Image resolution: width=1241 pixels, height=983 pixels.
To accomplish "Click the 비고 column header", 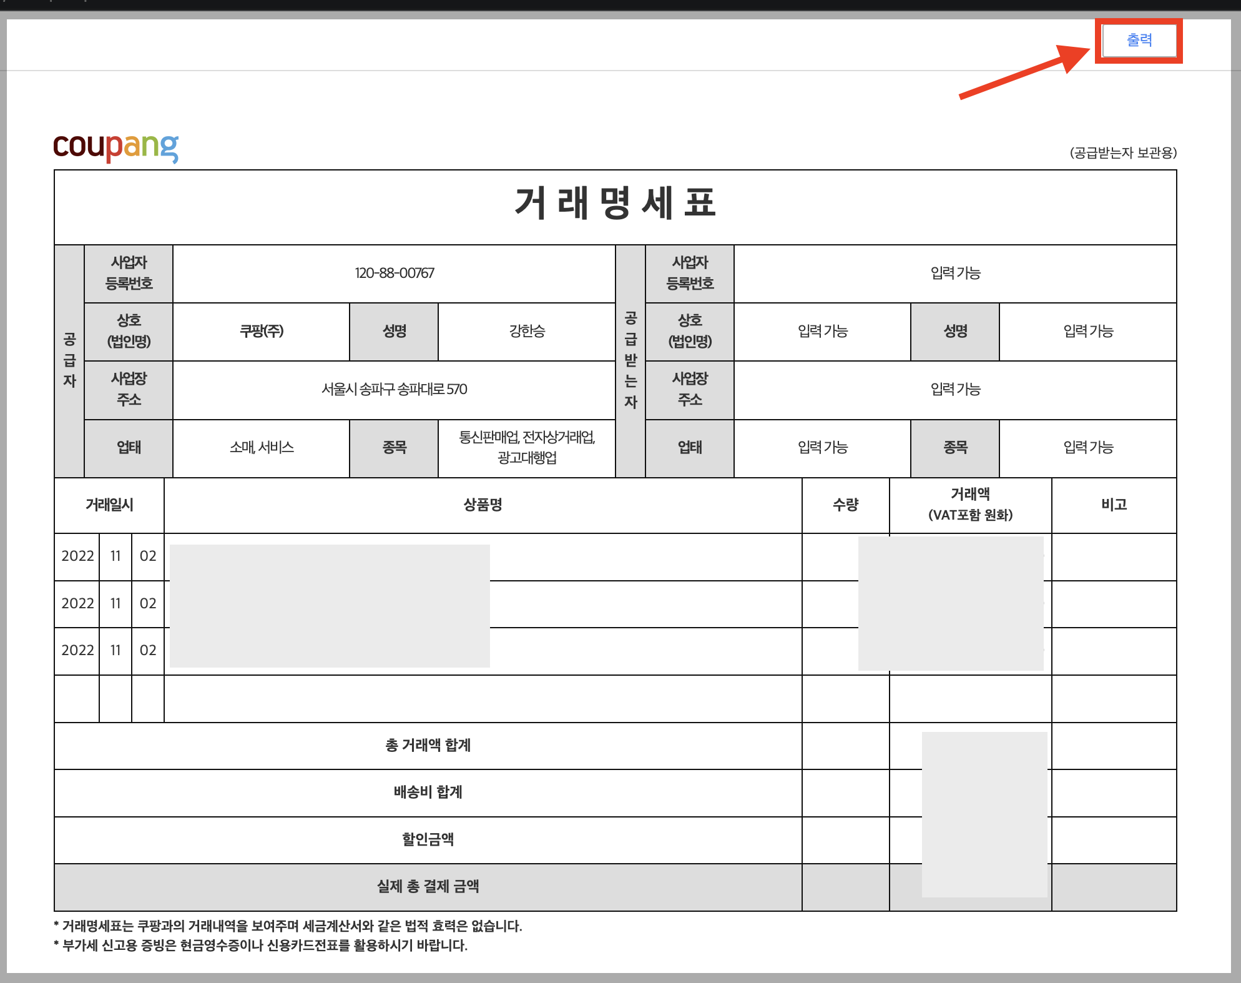I will coord(1114,505).
